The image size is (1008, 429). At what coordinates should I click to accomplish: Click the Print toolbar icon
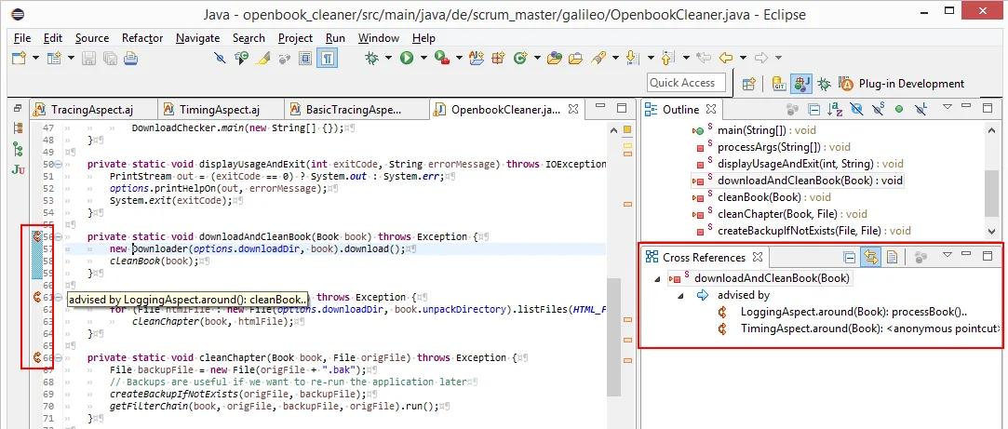coord(130,59)
